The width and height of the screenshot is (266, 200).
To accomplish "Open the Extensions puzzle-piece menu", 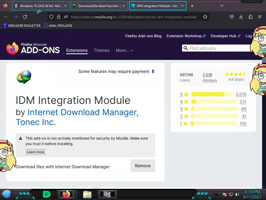I will (x=250, y=17).
